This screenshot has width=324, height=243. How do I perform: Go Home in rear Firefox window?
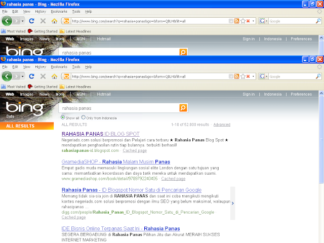(54, 21)
